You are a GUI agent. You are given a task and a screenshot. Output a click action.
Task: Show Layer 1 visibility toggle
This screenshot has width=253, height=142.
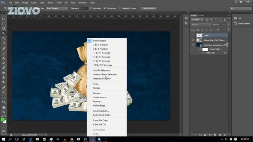coord(193,35)
